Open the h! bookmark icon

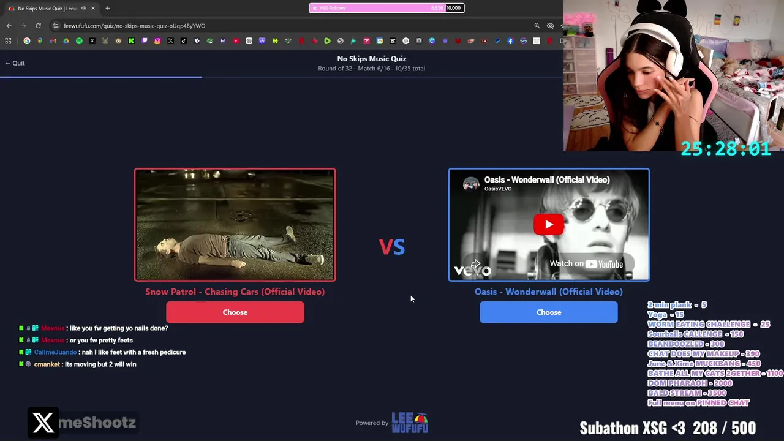(223, 41)
